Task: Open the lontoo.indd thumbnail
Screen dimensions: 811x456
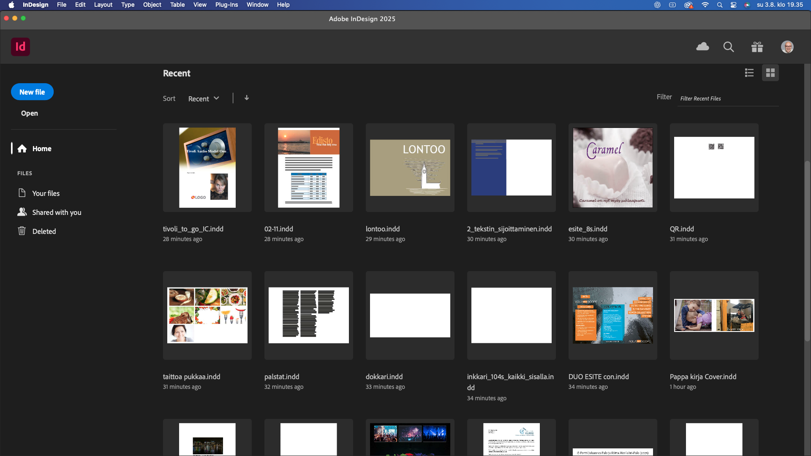Action: click(410, 168)
